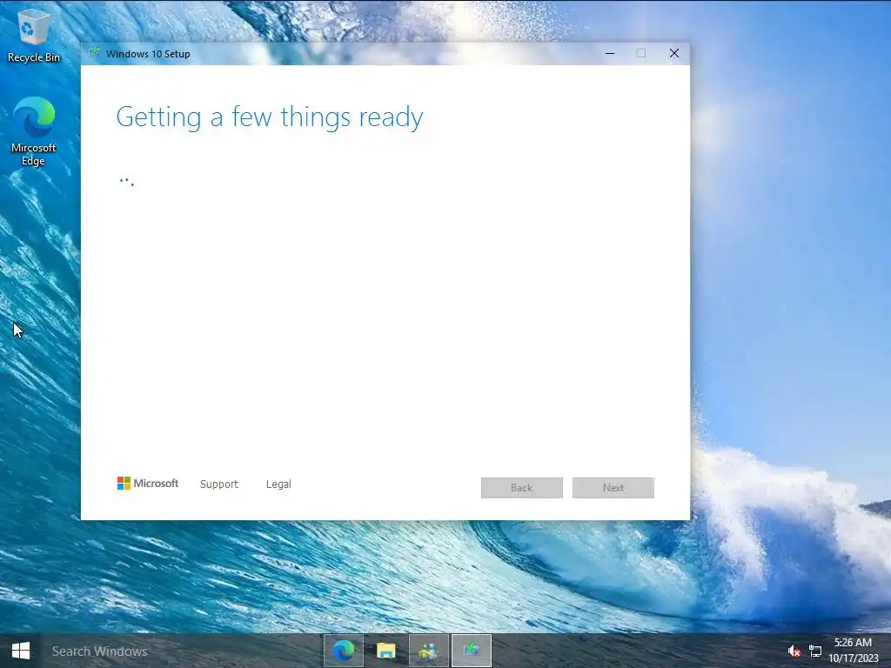
Task: Click the Back button in setup
Action: point(522,488)
